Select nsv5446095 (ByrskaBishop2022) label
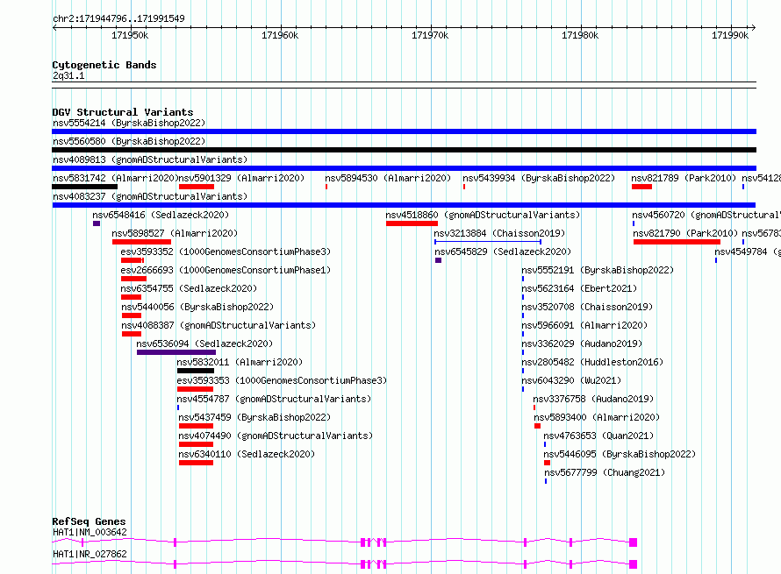Viewport: 781px width, 574px height. (620, 454)
